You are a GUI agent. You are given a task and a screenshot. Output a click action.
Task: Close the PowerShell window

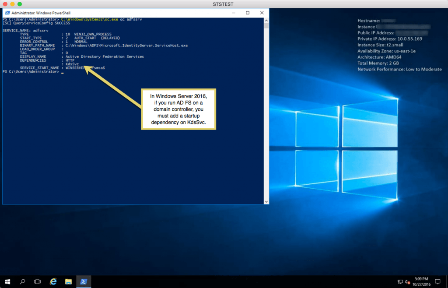(x=262, y=13)
